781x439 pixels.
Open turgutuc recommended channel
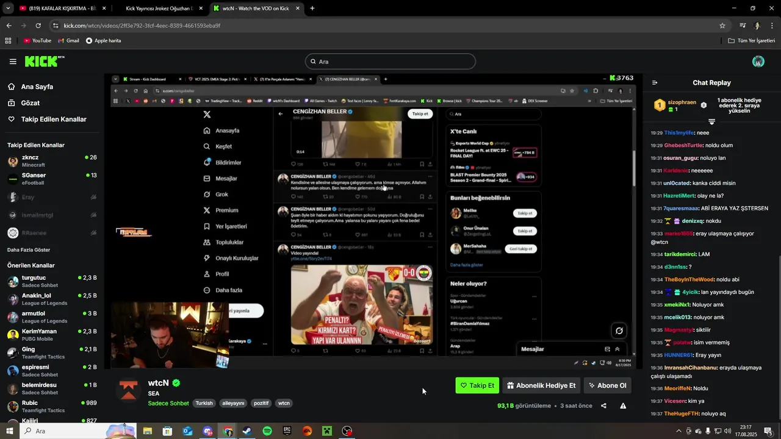pyautogui.click(x=52, y=281)
